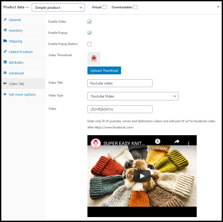
Task: Open the Simple product type dropdown
Action: coord(58,8)
